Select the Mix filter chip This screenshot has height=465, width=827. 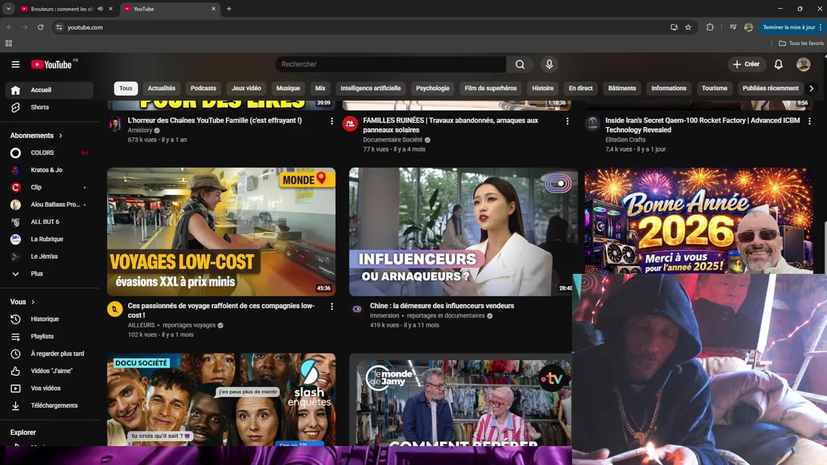(320, 88)
